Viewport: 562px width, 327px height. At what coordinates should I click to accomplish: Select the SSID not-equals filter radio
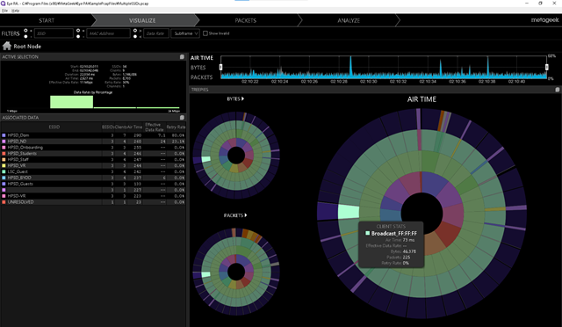25,36
